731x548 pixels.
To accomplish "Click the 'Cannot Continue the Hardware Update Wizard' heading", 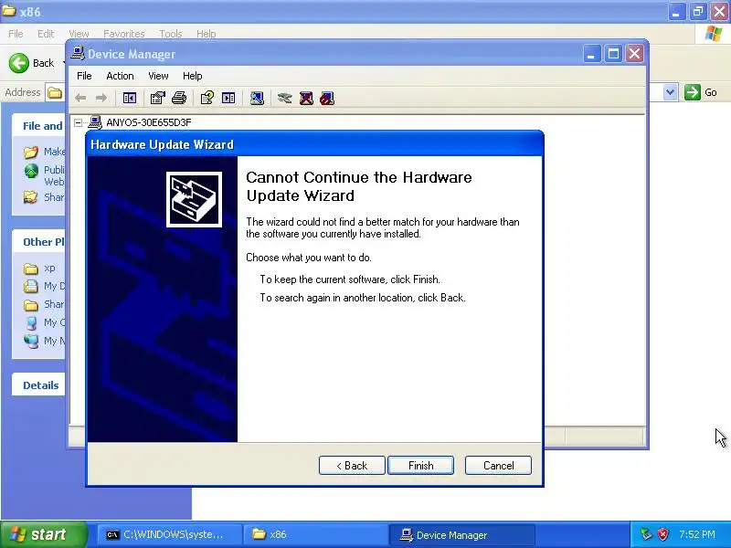I will click(358, 186).
